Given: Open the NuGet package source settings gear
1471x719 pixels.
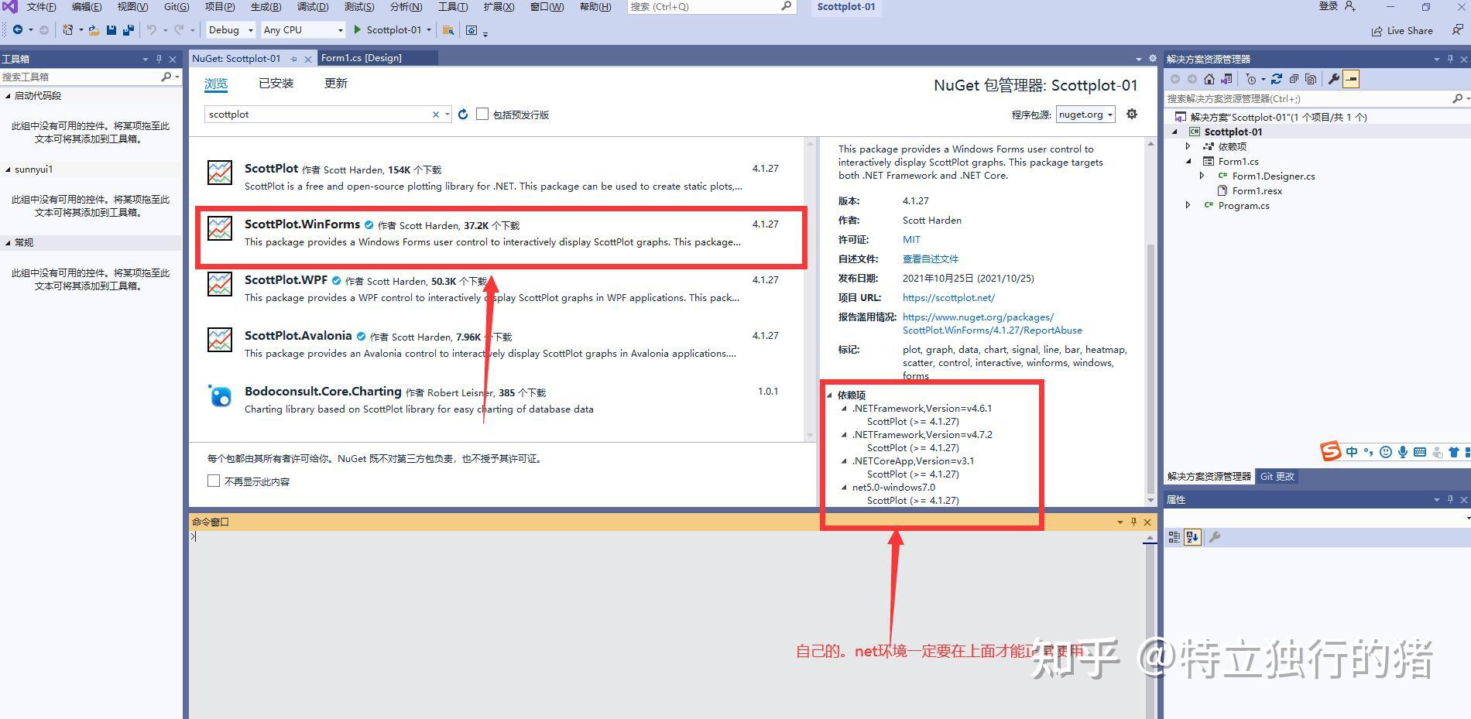Looking at the screenshot, I should point(1131,114).
